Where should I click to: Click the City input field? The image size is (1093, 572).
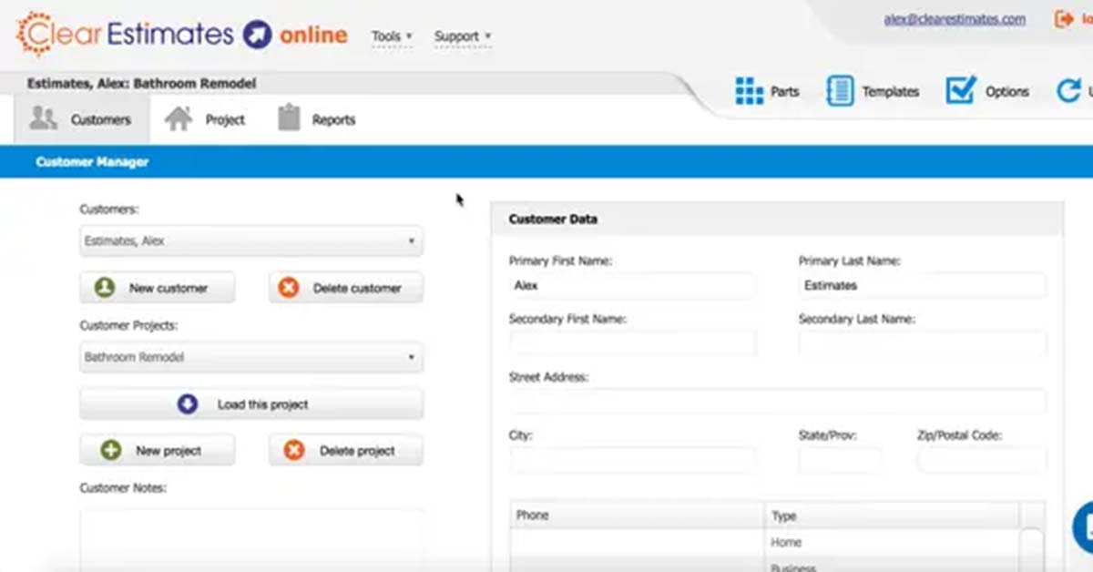pos(633,460)
